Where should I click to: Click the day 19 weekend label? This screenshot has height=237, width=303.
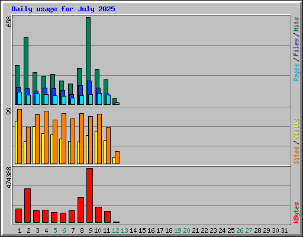178,230
